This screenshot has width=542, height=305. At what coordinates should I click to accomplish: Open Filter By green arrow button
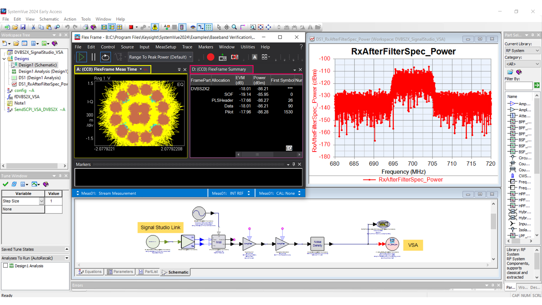coord(537,85)
